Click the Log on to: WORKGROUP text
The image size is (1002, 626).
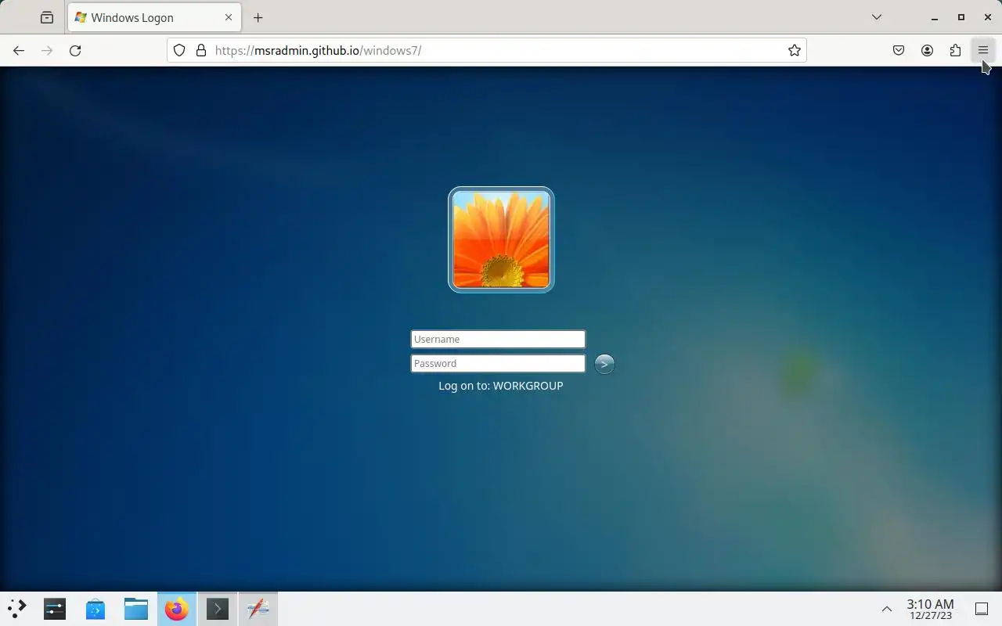coord(501,386)
